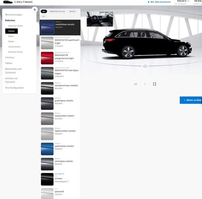Open the search magnifier icon in the sidebar
The image size is (202, 199).
(35, 10)
